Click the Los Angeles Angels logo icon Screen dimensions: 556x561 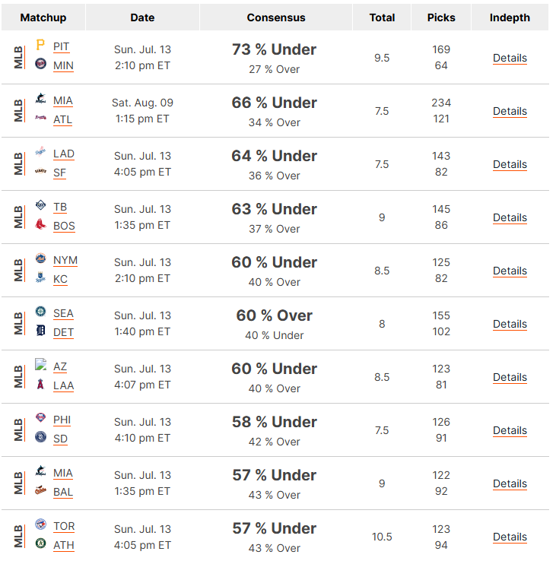(x=40, y=384)
